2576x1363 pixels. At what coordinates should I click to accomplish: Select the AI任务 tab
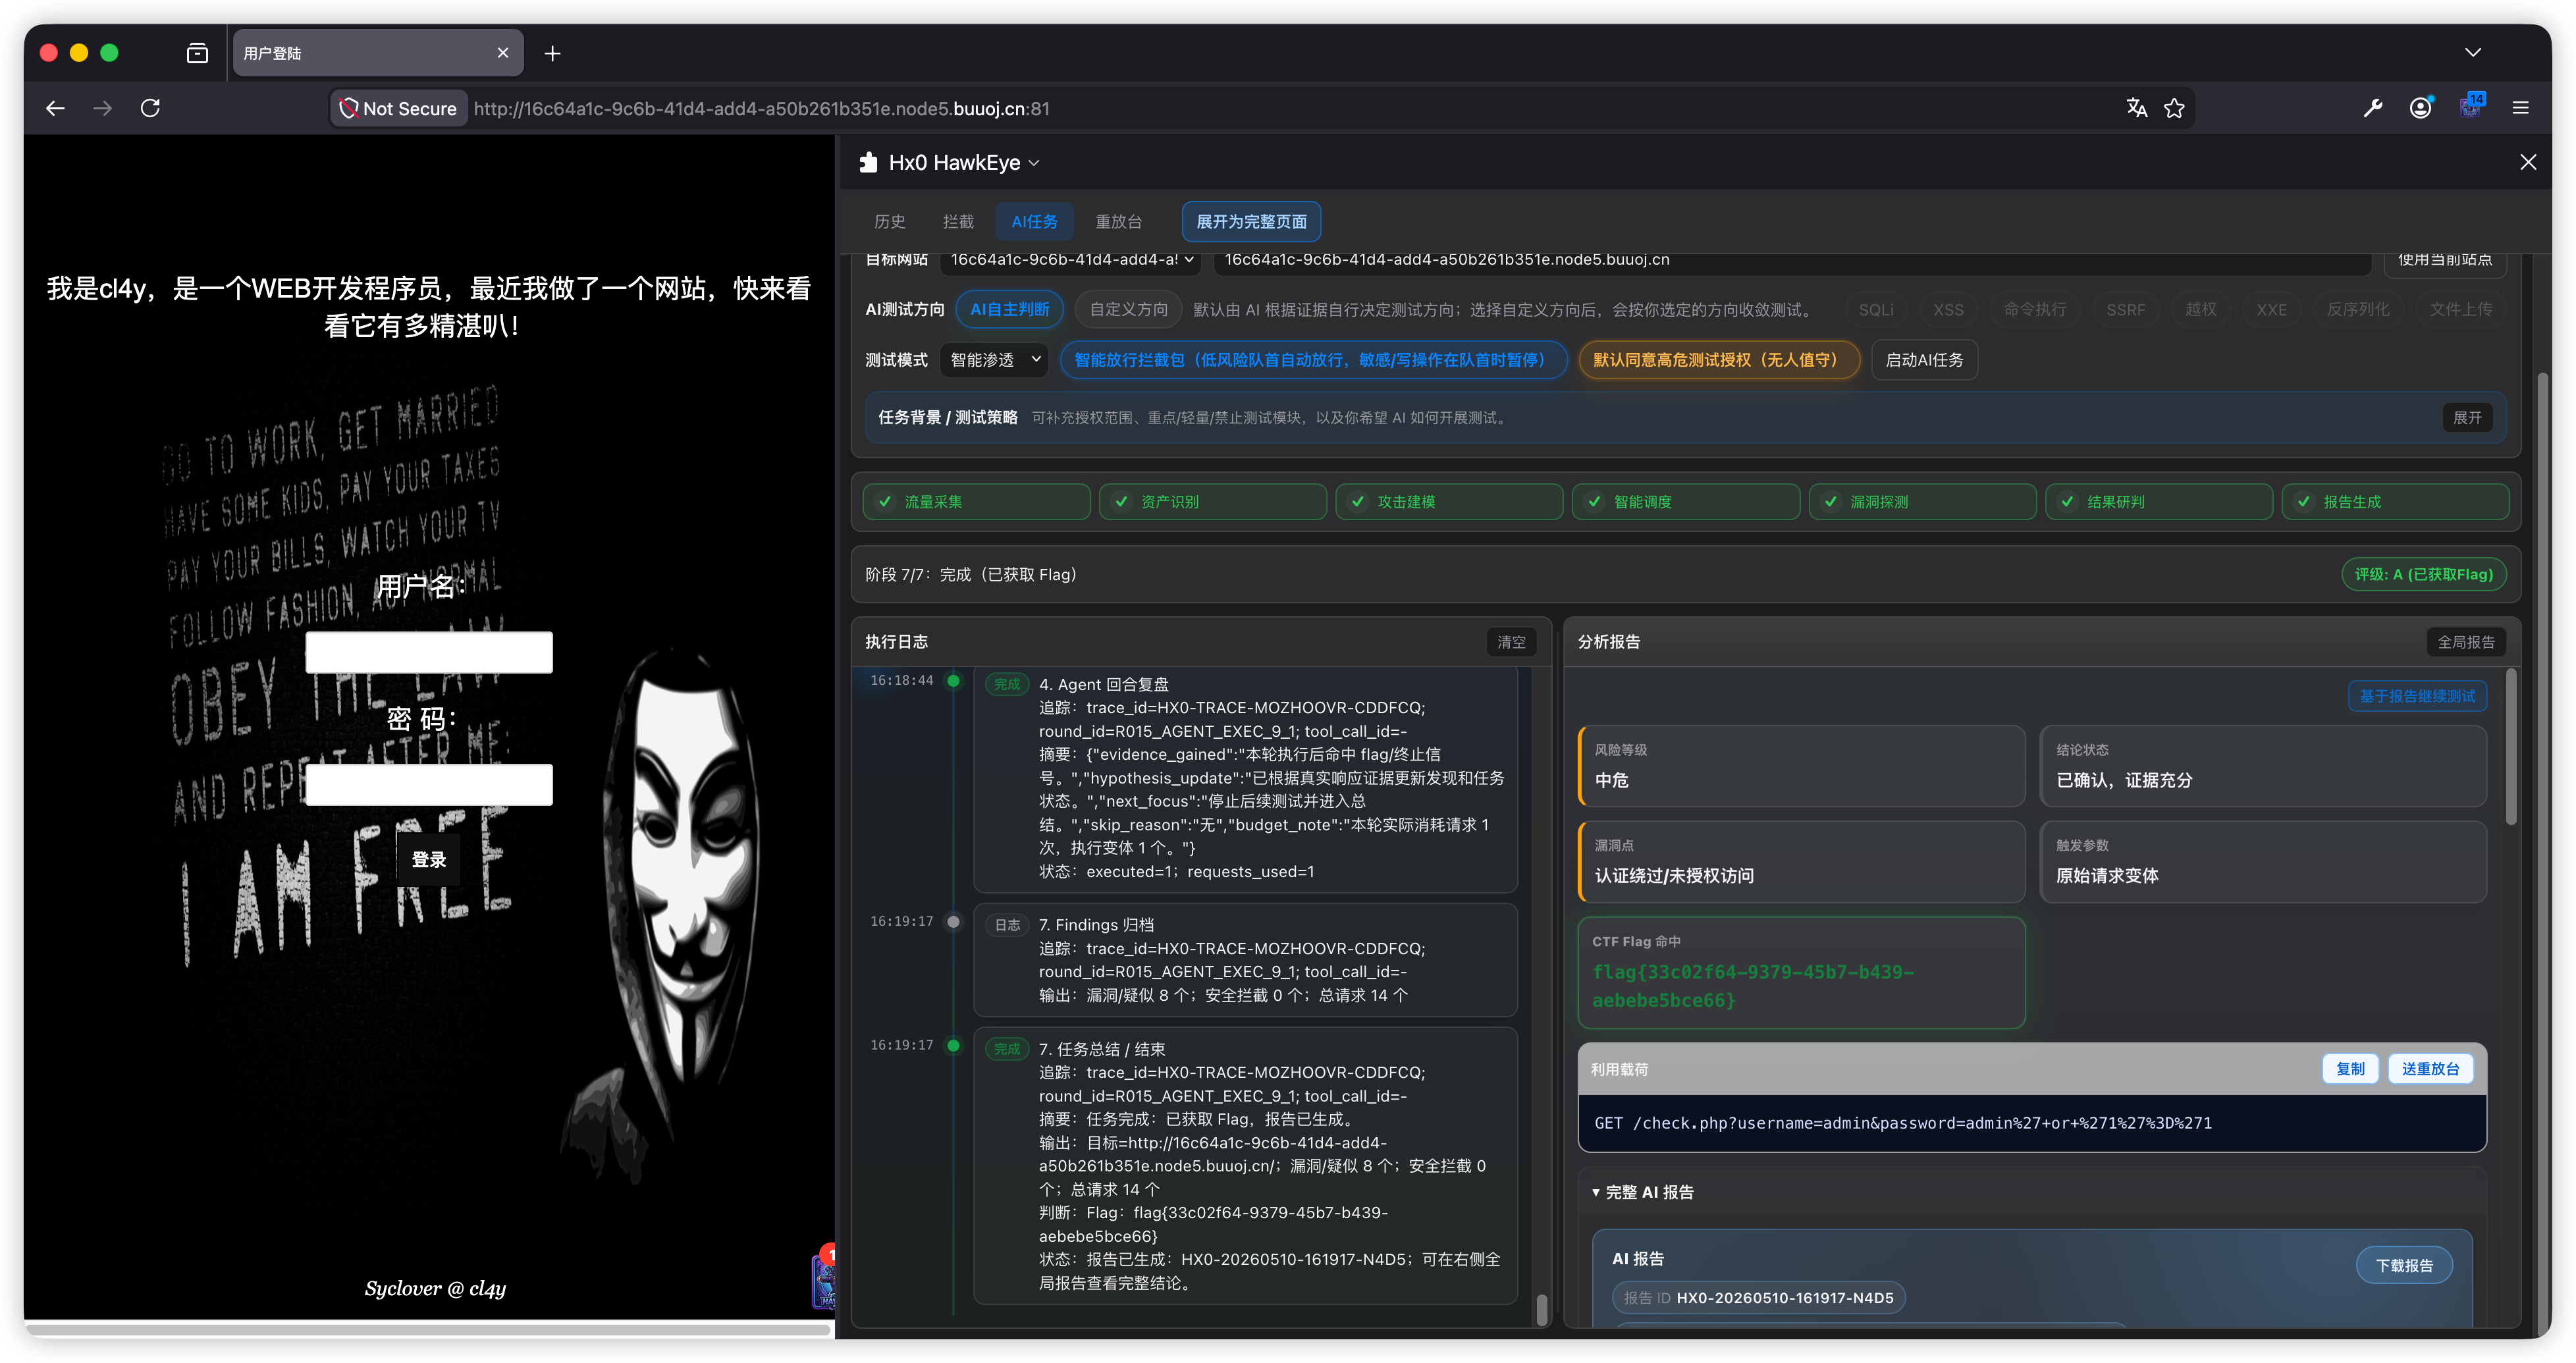pyautogui.click(x=1034, y=222)
